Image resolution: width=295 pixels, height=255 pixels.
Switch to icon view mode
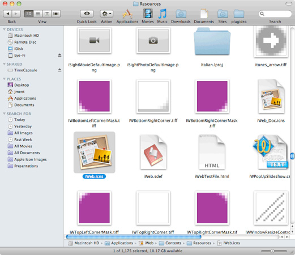coord(28,14)
